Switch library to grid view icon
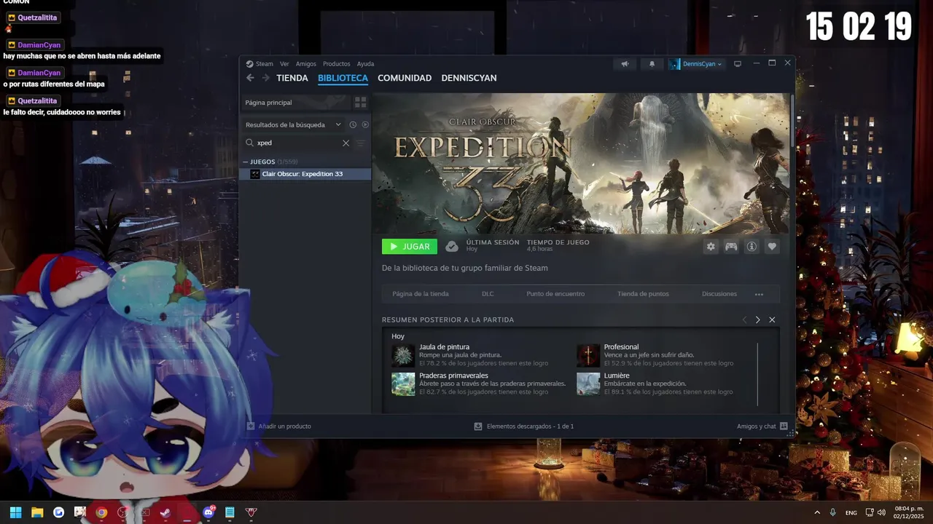This screenshot has width=933, height=524. click(360, 103)
